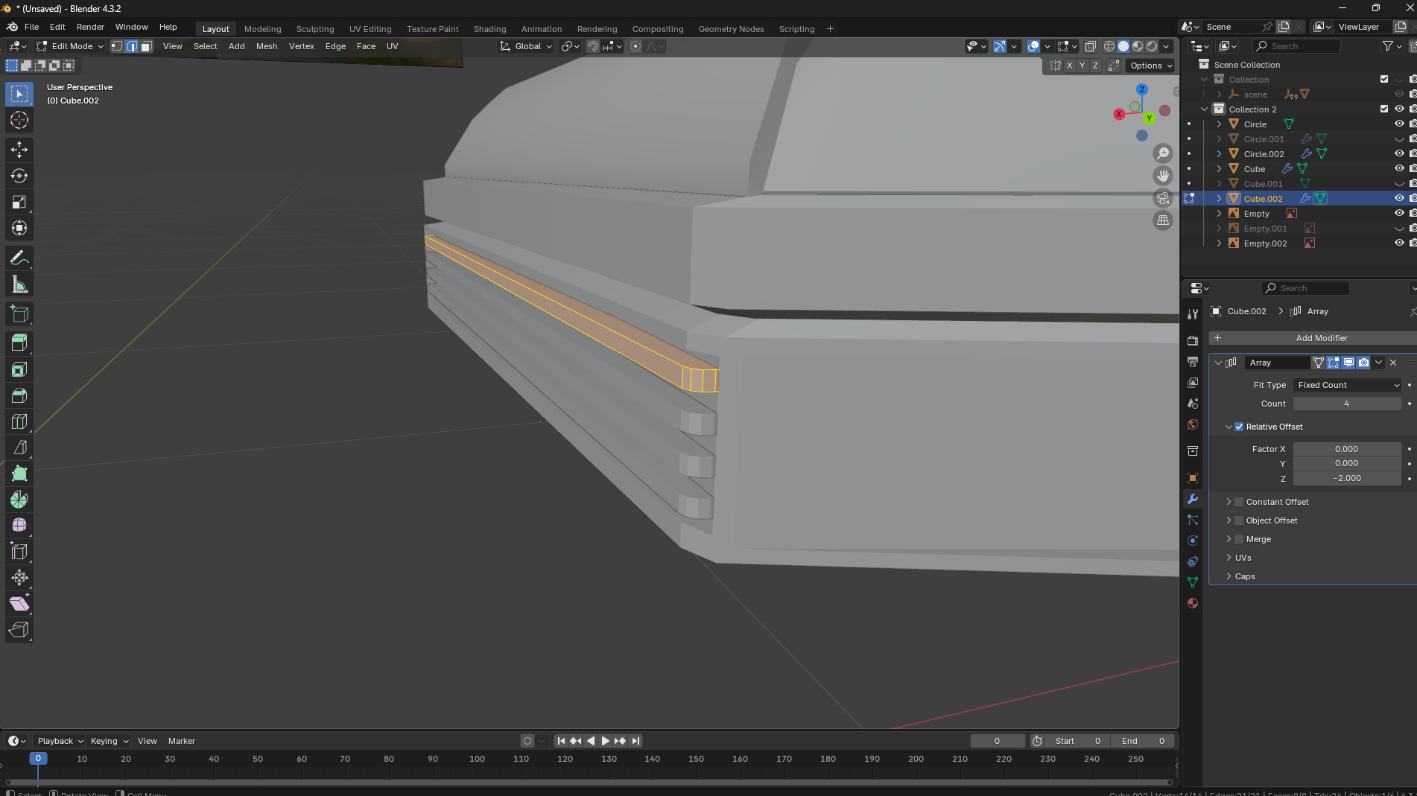This screenshot has width=1417, height=796.
Task: Enable the Object Offset checkbox
Action: [1239, 520]
